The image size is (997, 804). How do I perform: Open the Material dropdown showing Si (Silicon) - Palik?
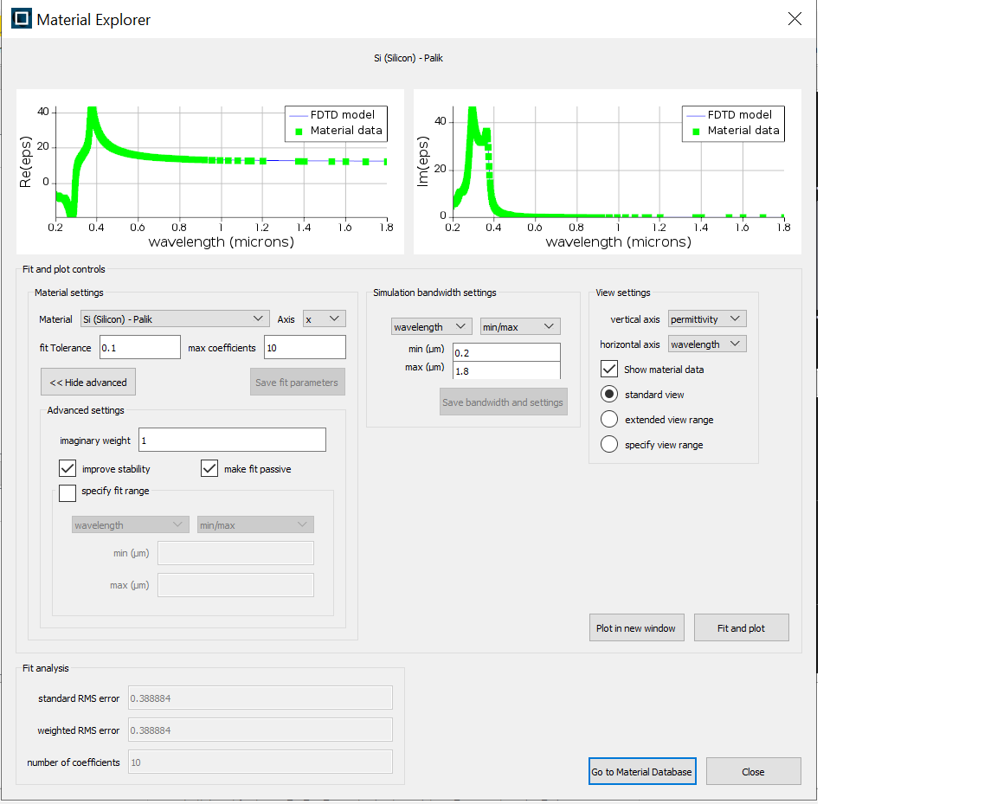pyautogui.click(x=175, y=319)
